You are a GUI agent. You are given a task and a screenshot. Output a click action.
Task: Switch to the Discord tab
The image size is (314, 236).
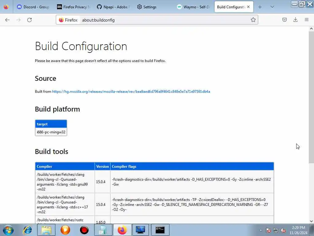33,7
